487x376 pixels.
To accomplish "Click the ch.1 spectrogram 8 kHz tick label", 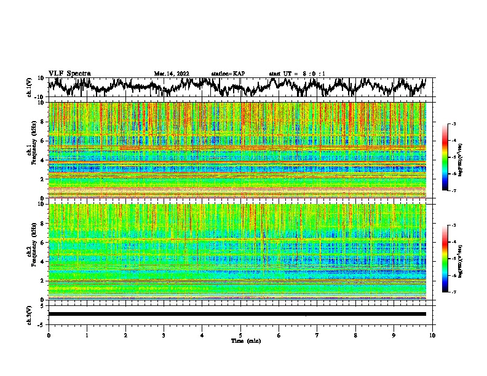I will pos(43,122).
